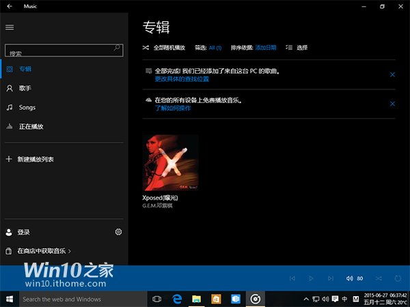Click the 了解如何操作 link
Image resolution: width=410 pixels, height=307 pixels.
point(173,108)
